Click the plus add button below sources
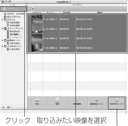The width and height of the screenshot is (128, 126). (x=3, y=107)
